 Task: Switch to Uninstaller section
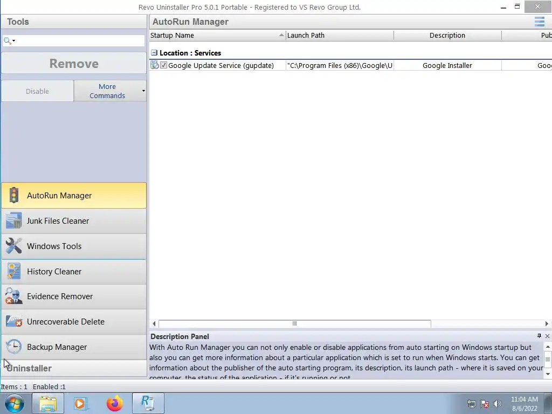tap(73, 368)
